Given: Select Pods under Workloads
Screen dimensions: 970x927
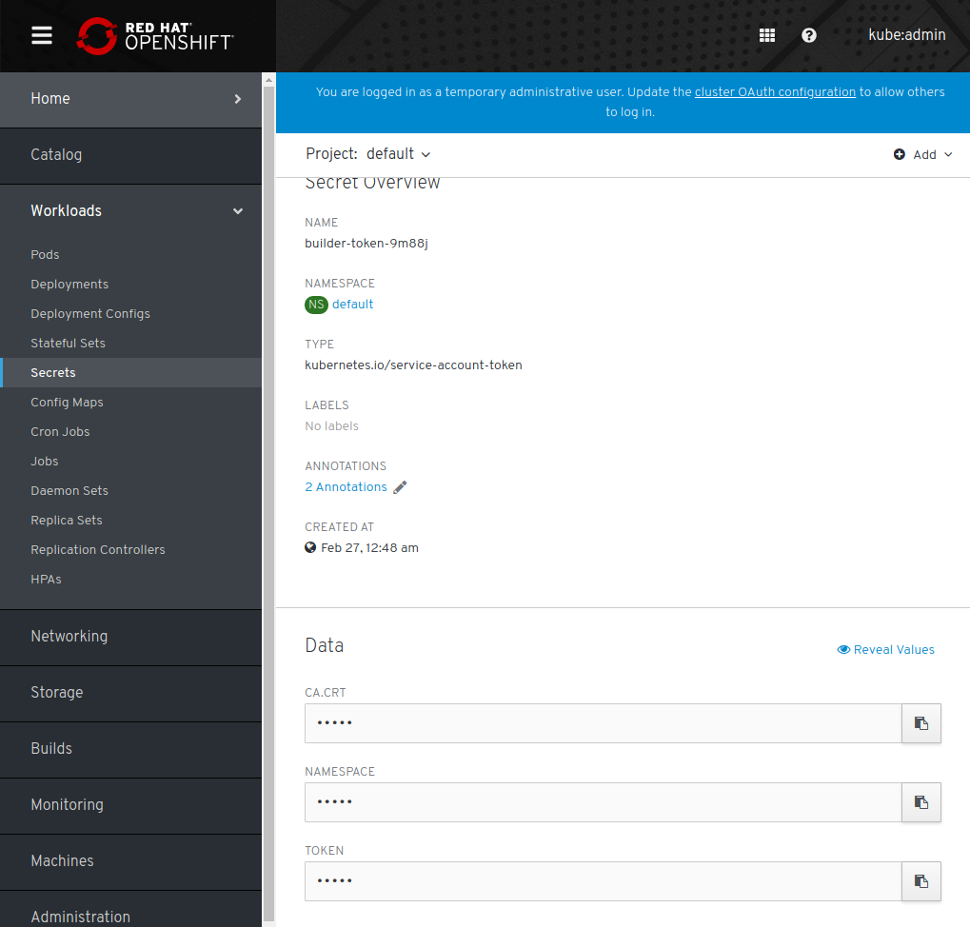Looking at the screenshot, I should 45,255.
